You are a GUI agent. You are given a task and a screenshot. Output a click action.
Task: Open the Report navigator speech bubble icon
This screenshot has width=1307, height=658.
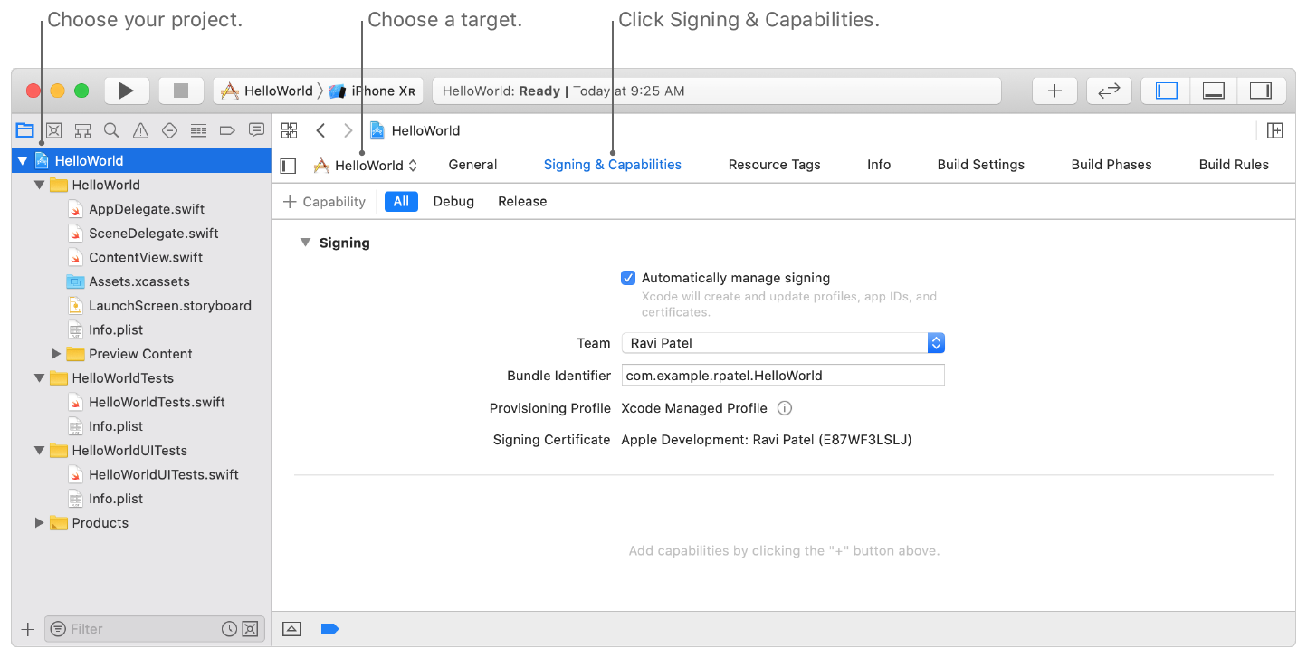click(256, 130)
